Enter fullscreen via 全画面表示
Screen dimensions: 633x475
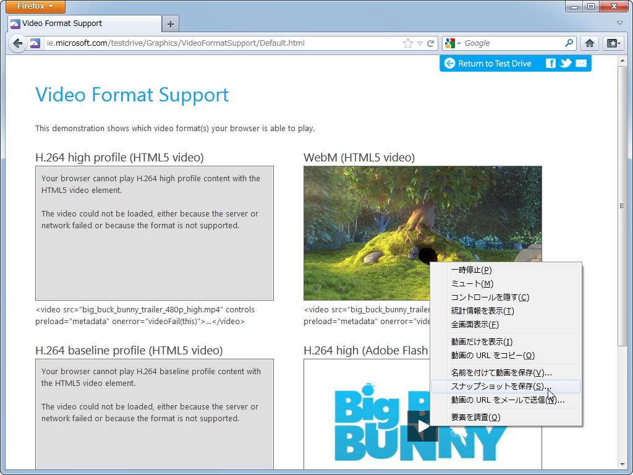pos(473,324)
